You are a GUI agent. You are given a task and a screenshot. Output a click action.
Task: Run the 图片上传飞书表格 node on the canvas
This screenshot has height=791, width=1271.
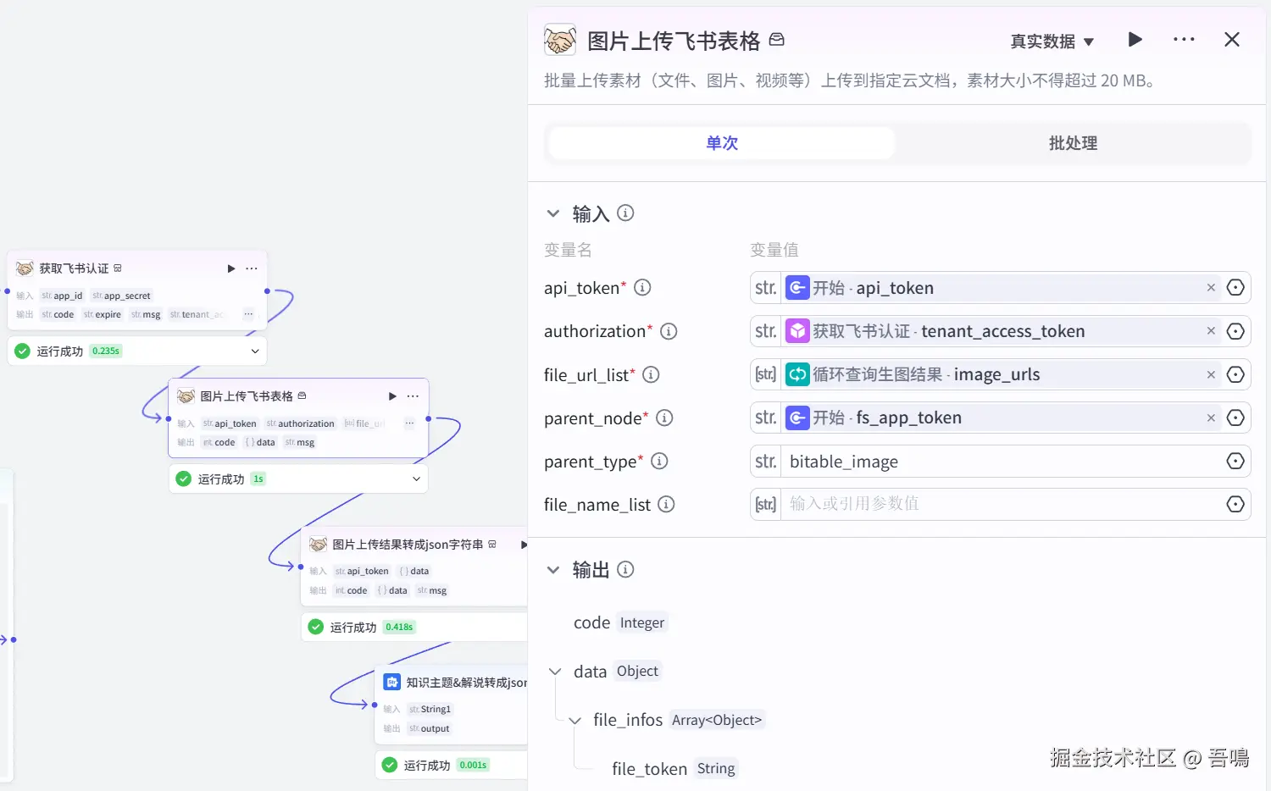[392, 396]
